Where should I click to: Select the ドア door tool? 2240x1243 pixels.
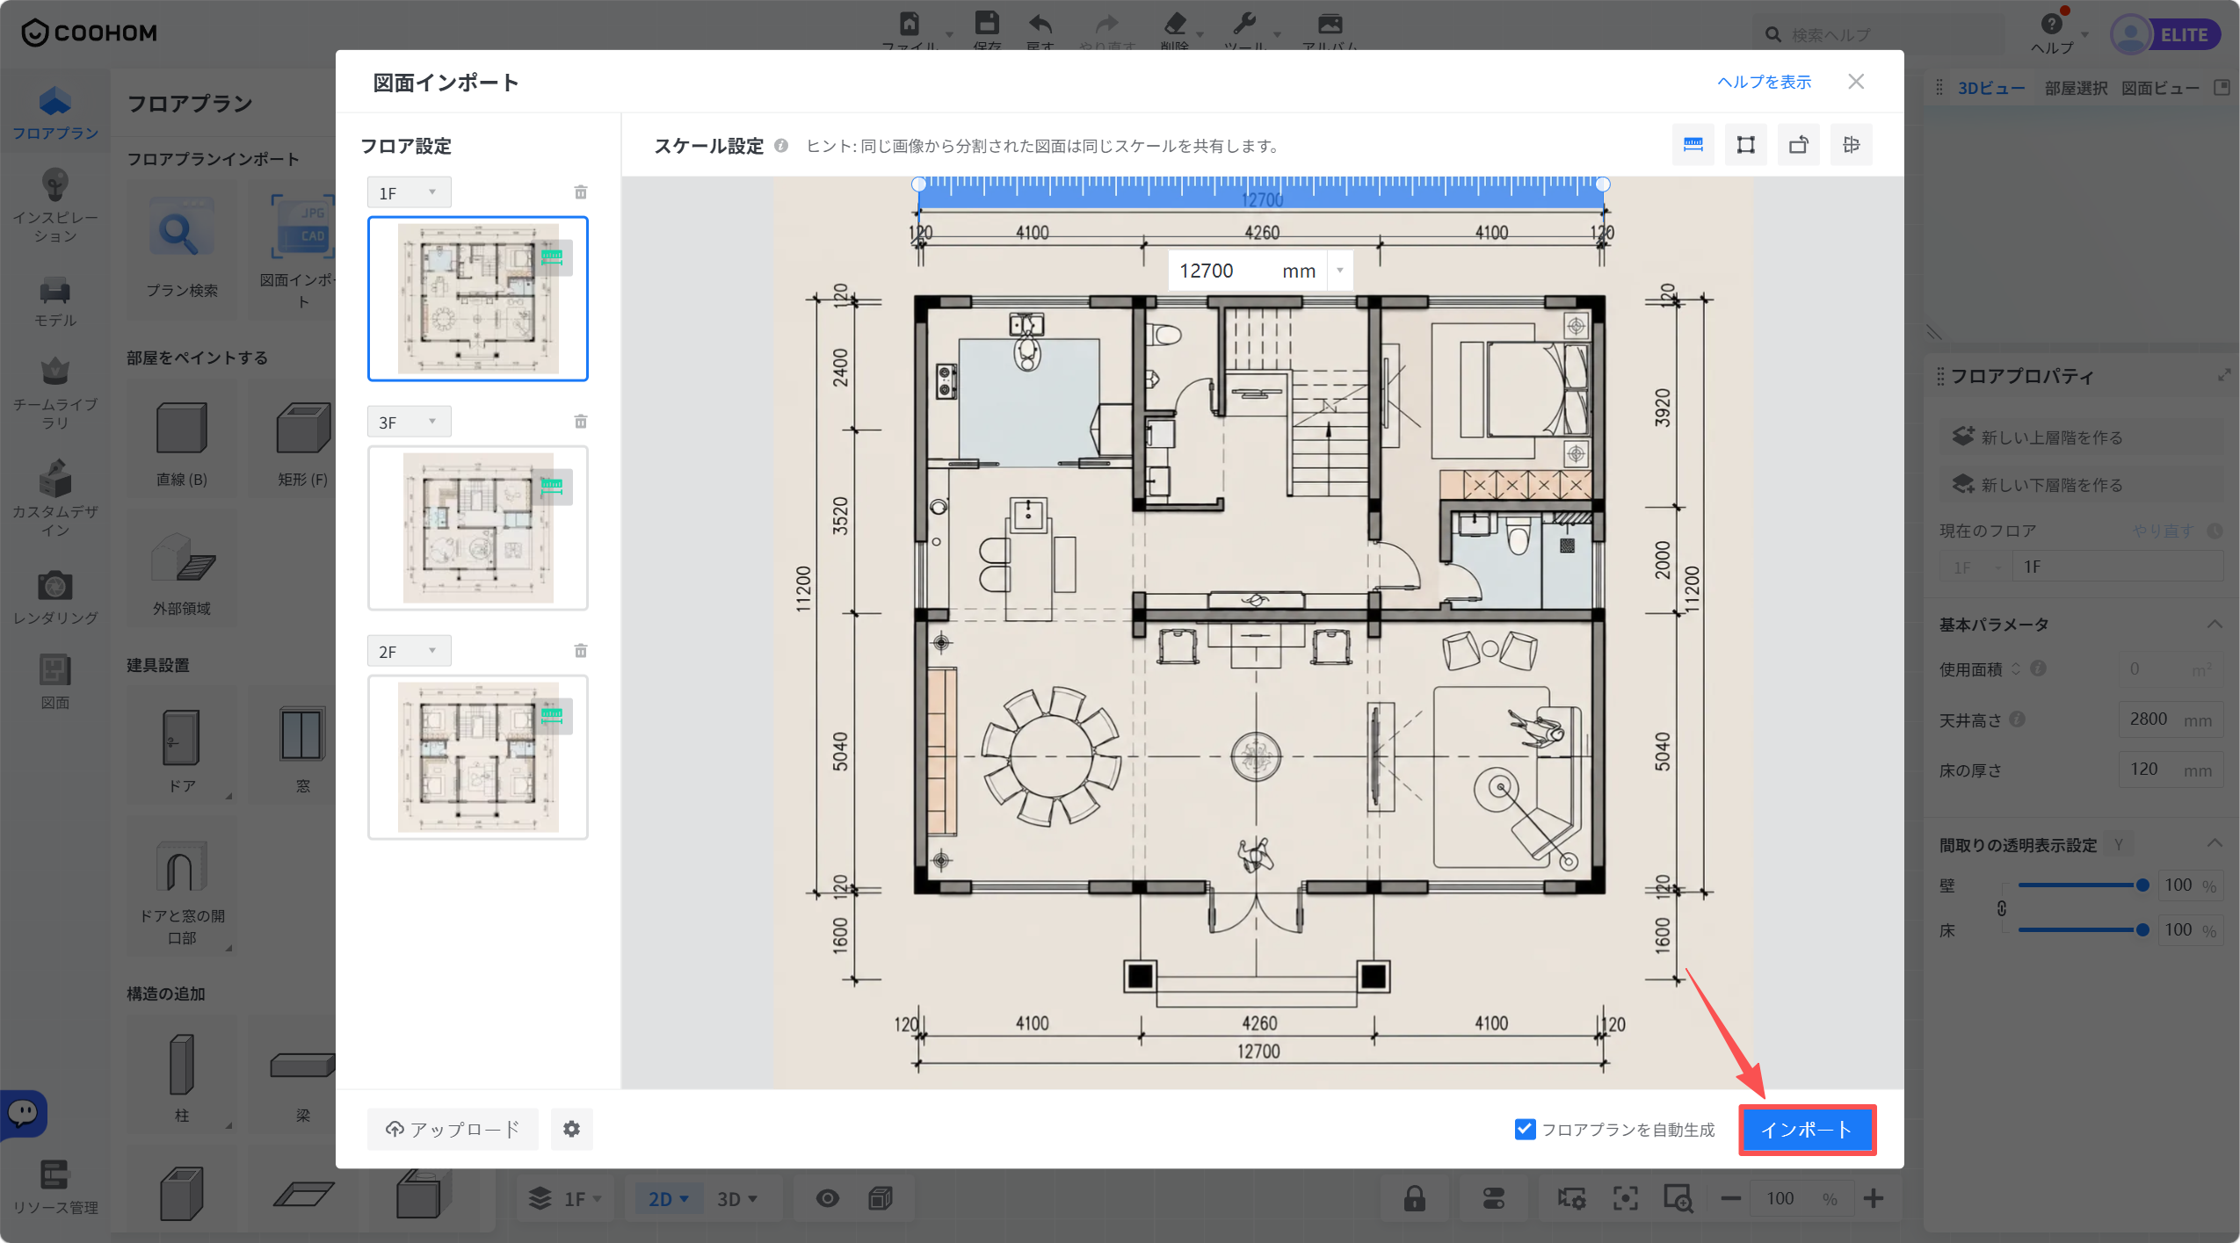click(181, 746)
